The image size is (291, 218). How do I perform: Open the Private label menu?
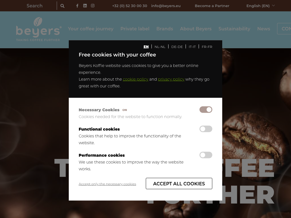pyautogui.click(x=135, y=29)
